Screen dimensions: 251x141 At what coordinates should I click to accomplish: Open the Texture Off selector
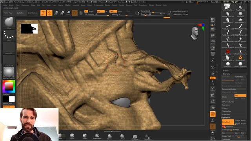pyautogui.click(x=9, y=61)
